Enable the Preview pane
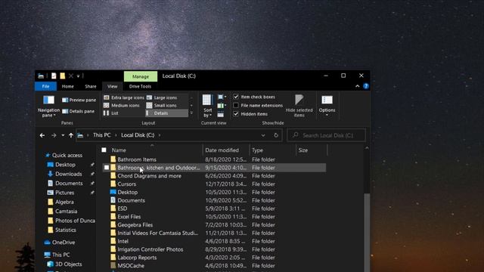484x272 pixels. 79,100
